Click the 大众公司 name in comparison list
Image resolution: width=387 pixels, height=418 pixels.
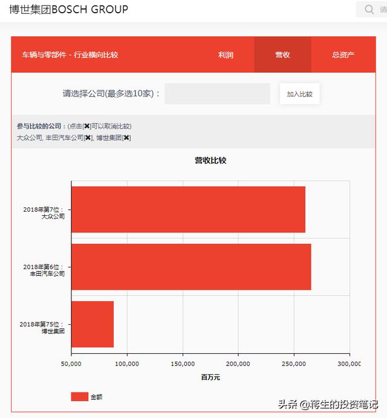point(29,138)
